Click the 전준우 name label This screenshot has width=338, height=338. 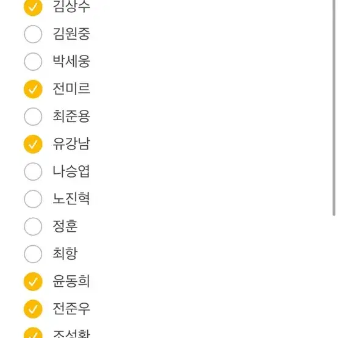click(x=71, y=309)
